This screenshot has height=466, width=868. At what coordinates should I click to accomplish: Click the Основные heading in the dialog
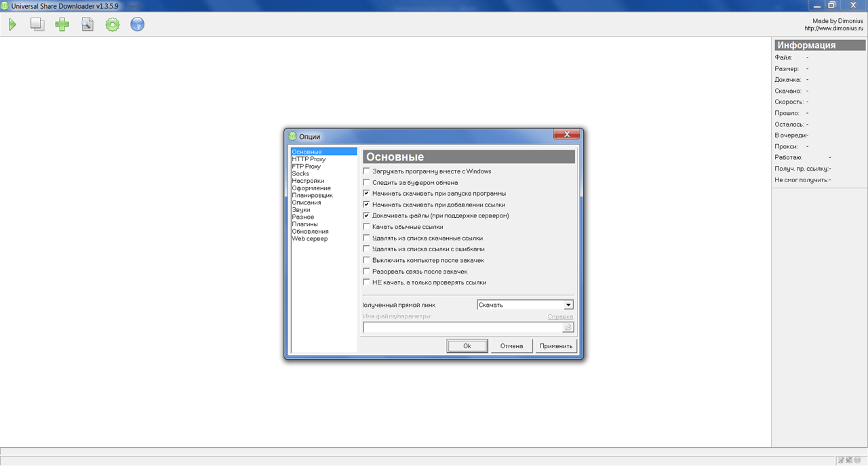click(x=469, y=157)
